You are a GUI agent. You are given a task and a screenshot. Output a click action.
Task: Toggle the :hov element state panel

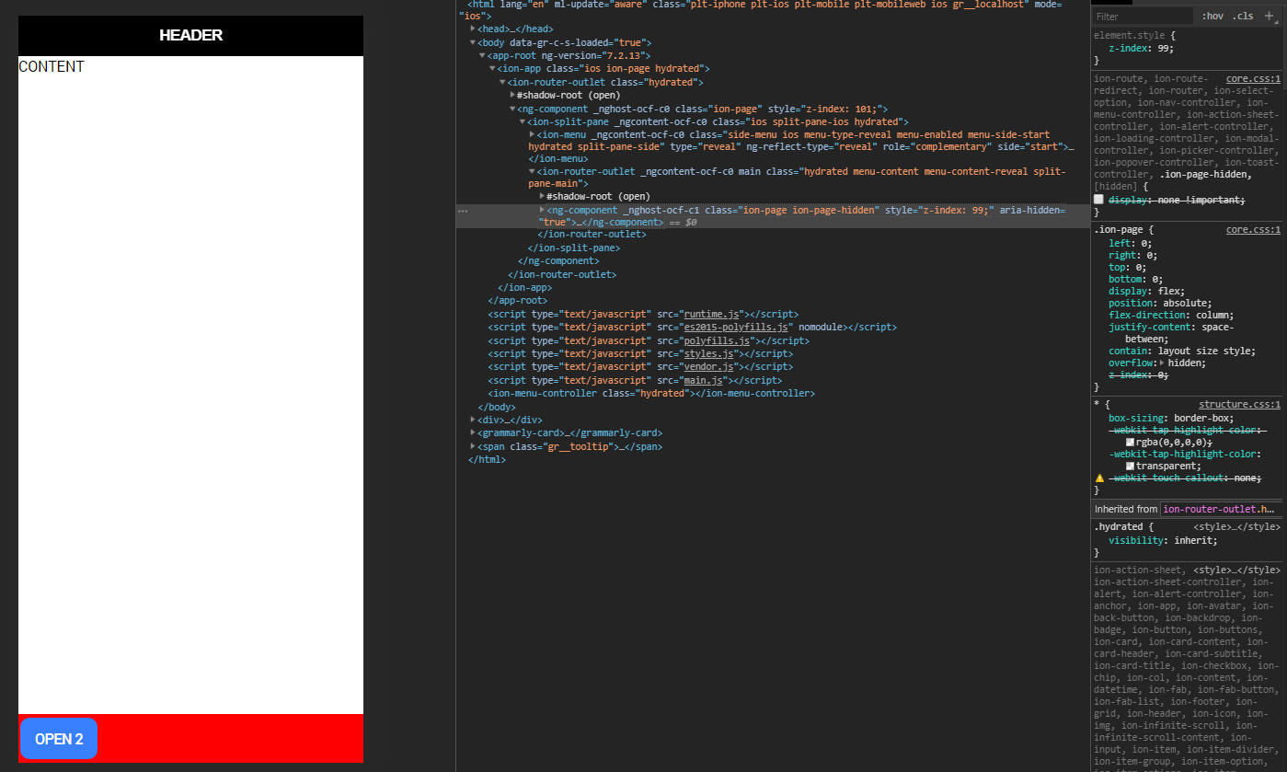[1212, 17]
